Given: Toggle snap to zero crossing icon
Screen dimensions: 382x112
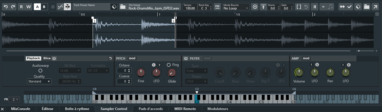Looking at the screenshot, I should [60, 7].
